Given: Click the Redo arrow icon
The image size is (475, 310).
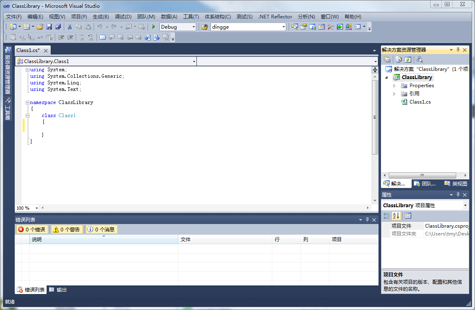Looking at the screenshot, I should pyautogui.click(x=114, y=27).
